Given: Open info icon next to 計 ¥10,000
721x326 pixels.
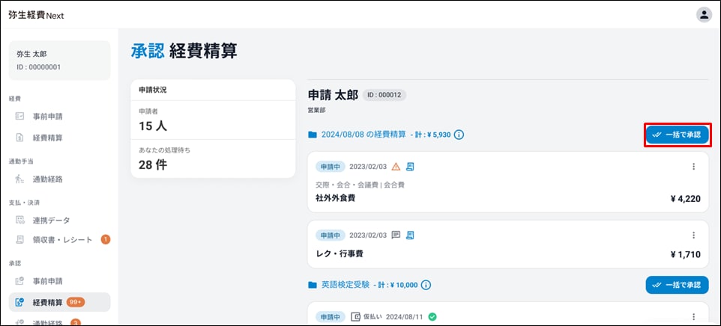Looking at the screenshot, I should pos(426,285).
